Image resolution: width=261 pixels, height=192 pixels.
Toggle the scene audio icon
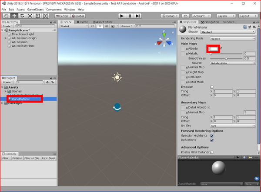pos(107,26)
